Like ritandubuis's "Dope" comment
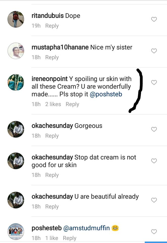Image resolution: width=167 pixels, height=243 pixels. [154, 19]
